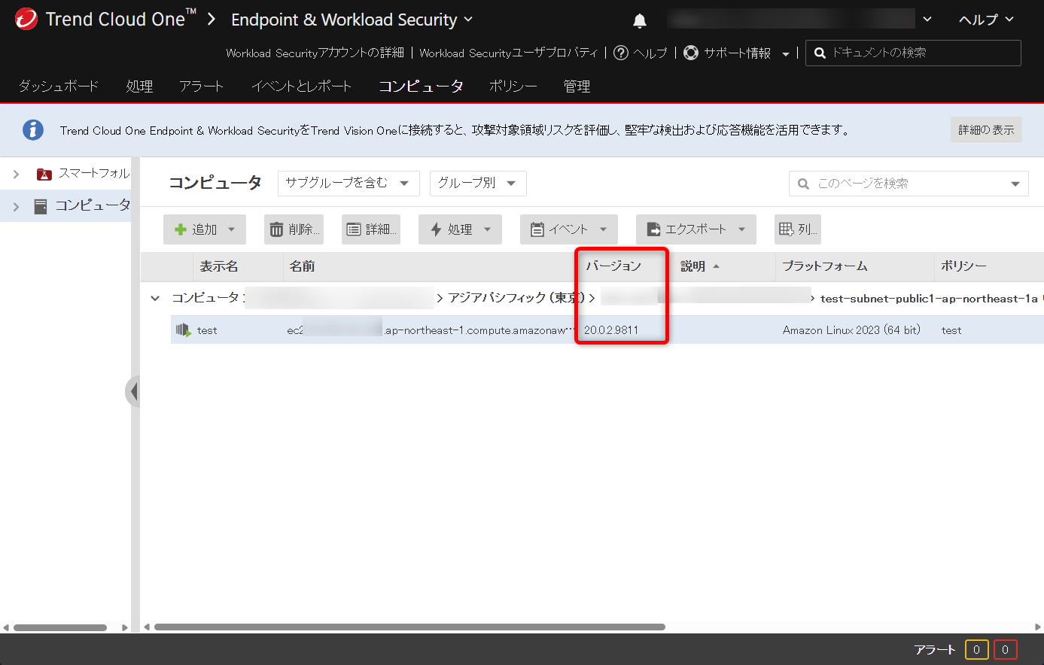
Task: Collapse the left sidebar handle
Action: pos(133,391)
